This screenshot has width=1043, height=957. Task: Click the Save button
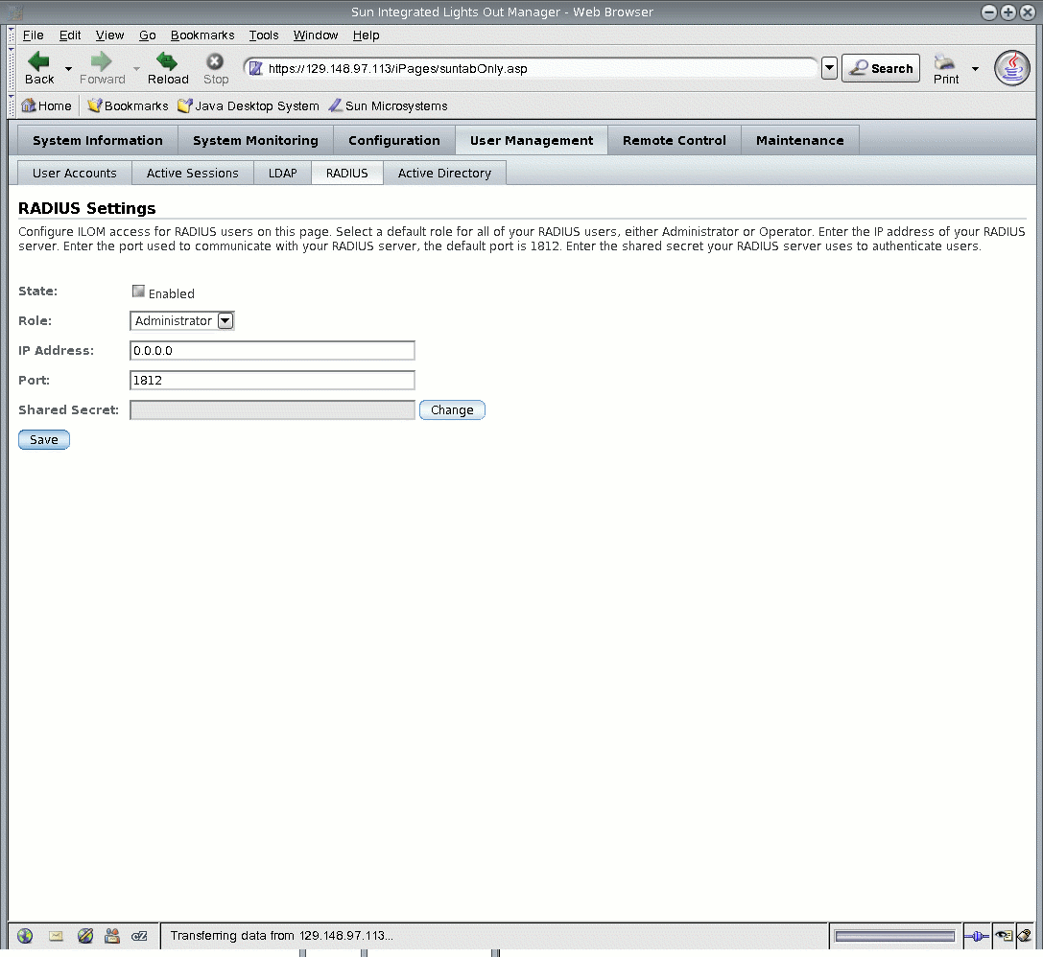point(43,439)
